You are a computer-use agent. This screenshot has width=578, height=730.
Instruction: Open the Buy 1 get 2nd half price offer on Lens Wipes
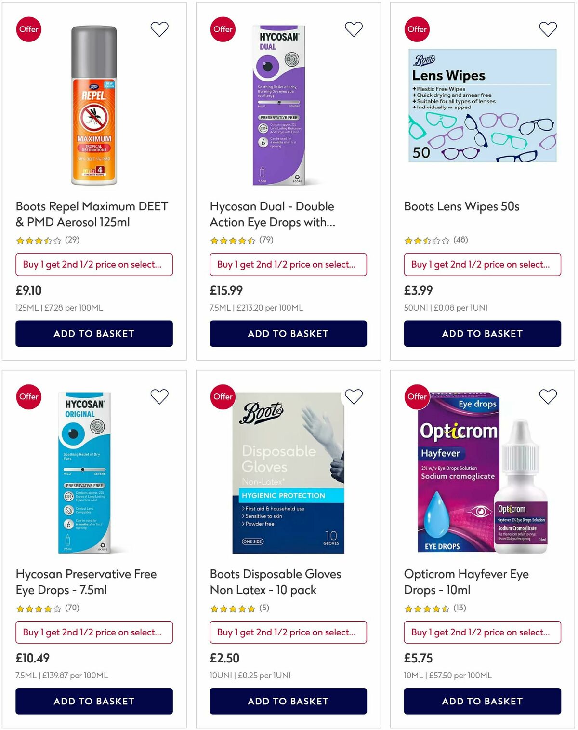tap(482, 264)
